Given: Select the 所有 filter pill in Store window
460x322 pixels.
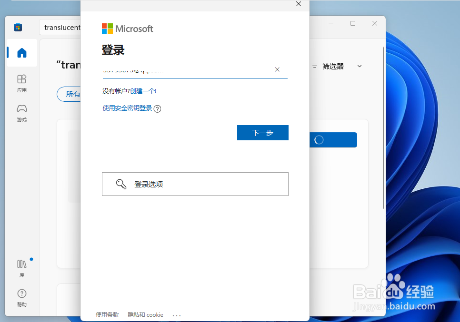Looking at the screenshot, I should pos(69,94).
